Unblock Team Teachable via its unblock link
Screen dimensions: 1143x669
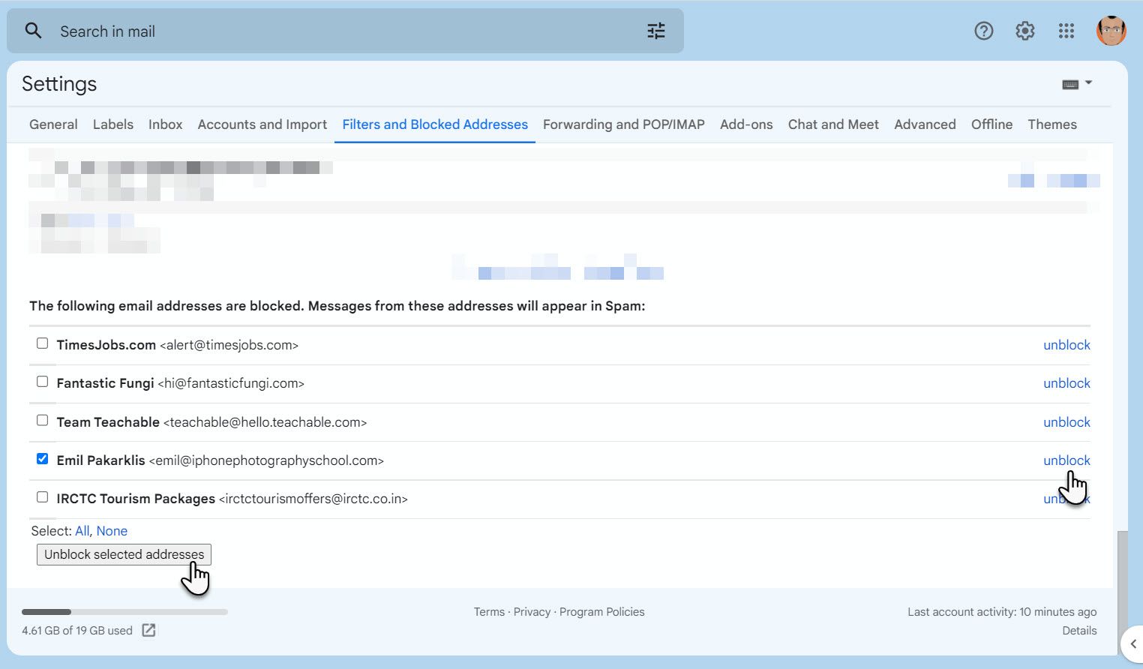pyautogui.click(x=1066, y=421)
